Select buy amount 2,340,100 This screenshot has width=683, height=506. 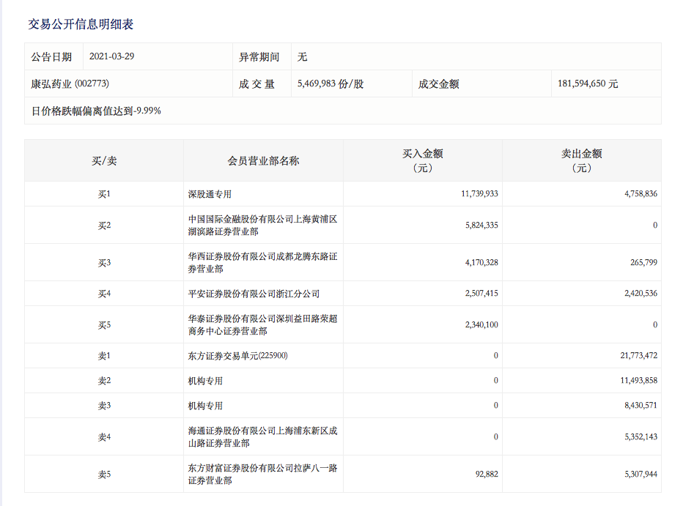point(481,324)
